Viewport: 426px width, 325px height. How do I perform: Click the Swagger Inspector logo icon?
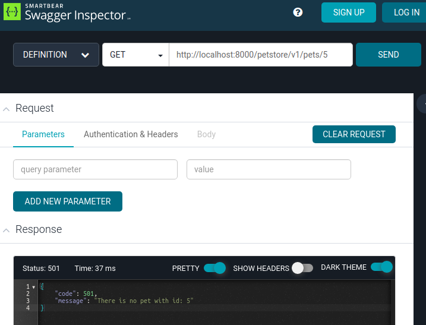pos(12,12)
